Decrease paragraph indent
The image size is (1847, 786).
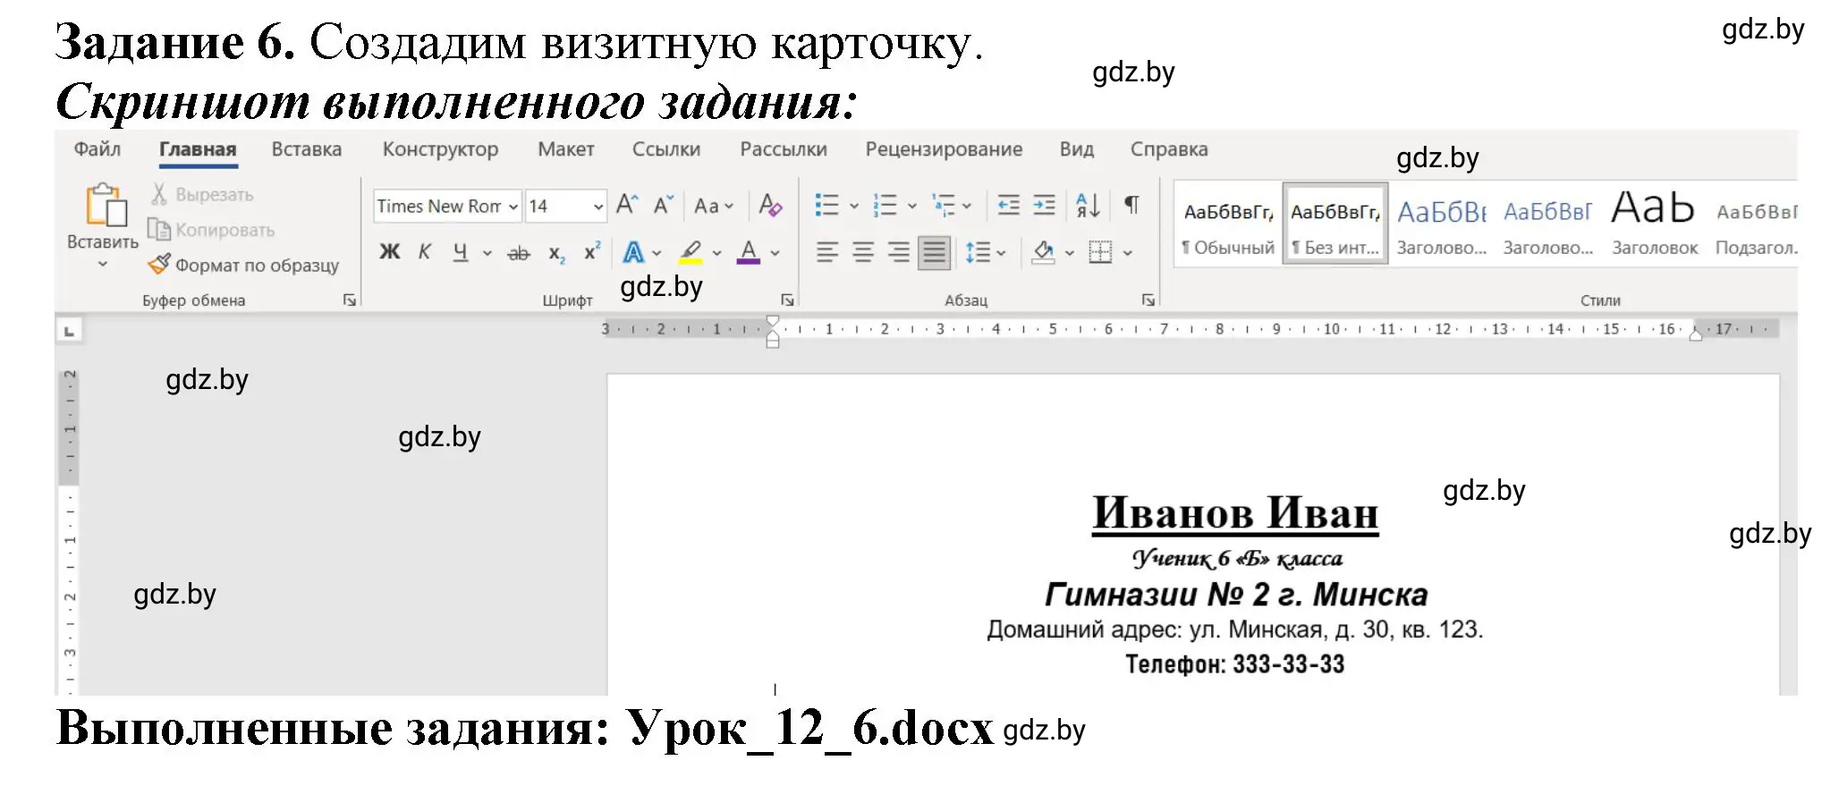point(1009,206)
